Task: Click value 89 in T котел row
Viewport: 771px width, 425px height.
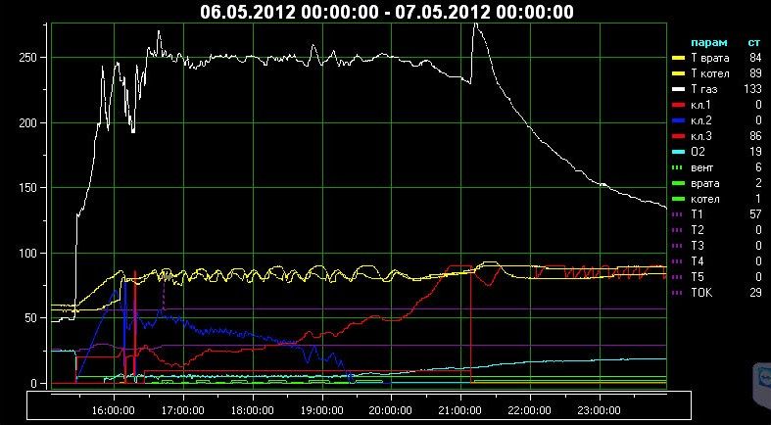Action: [755, 73]
